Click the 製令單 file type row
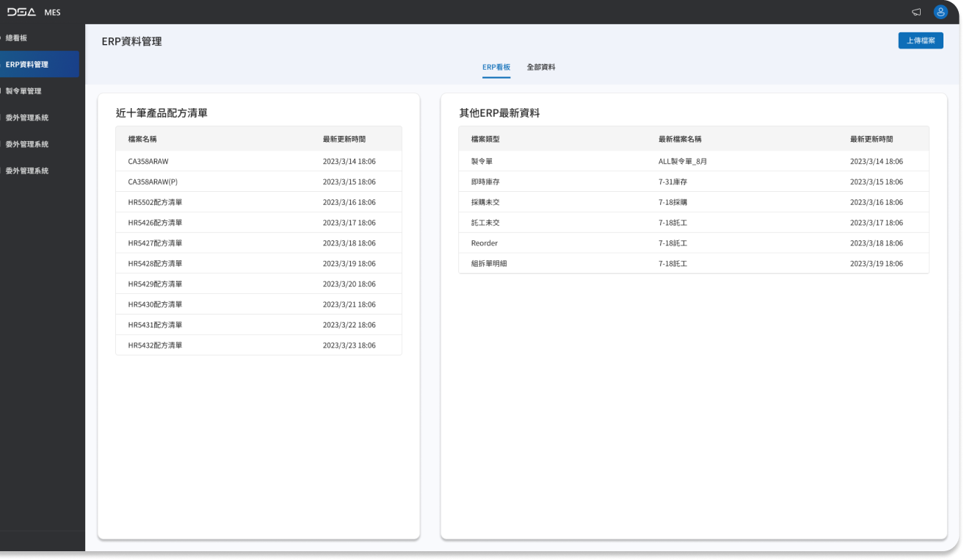 click(482, 161)
